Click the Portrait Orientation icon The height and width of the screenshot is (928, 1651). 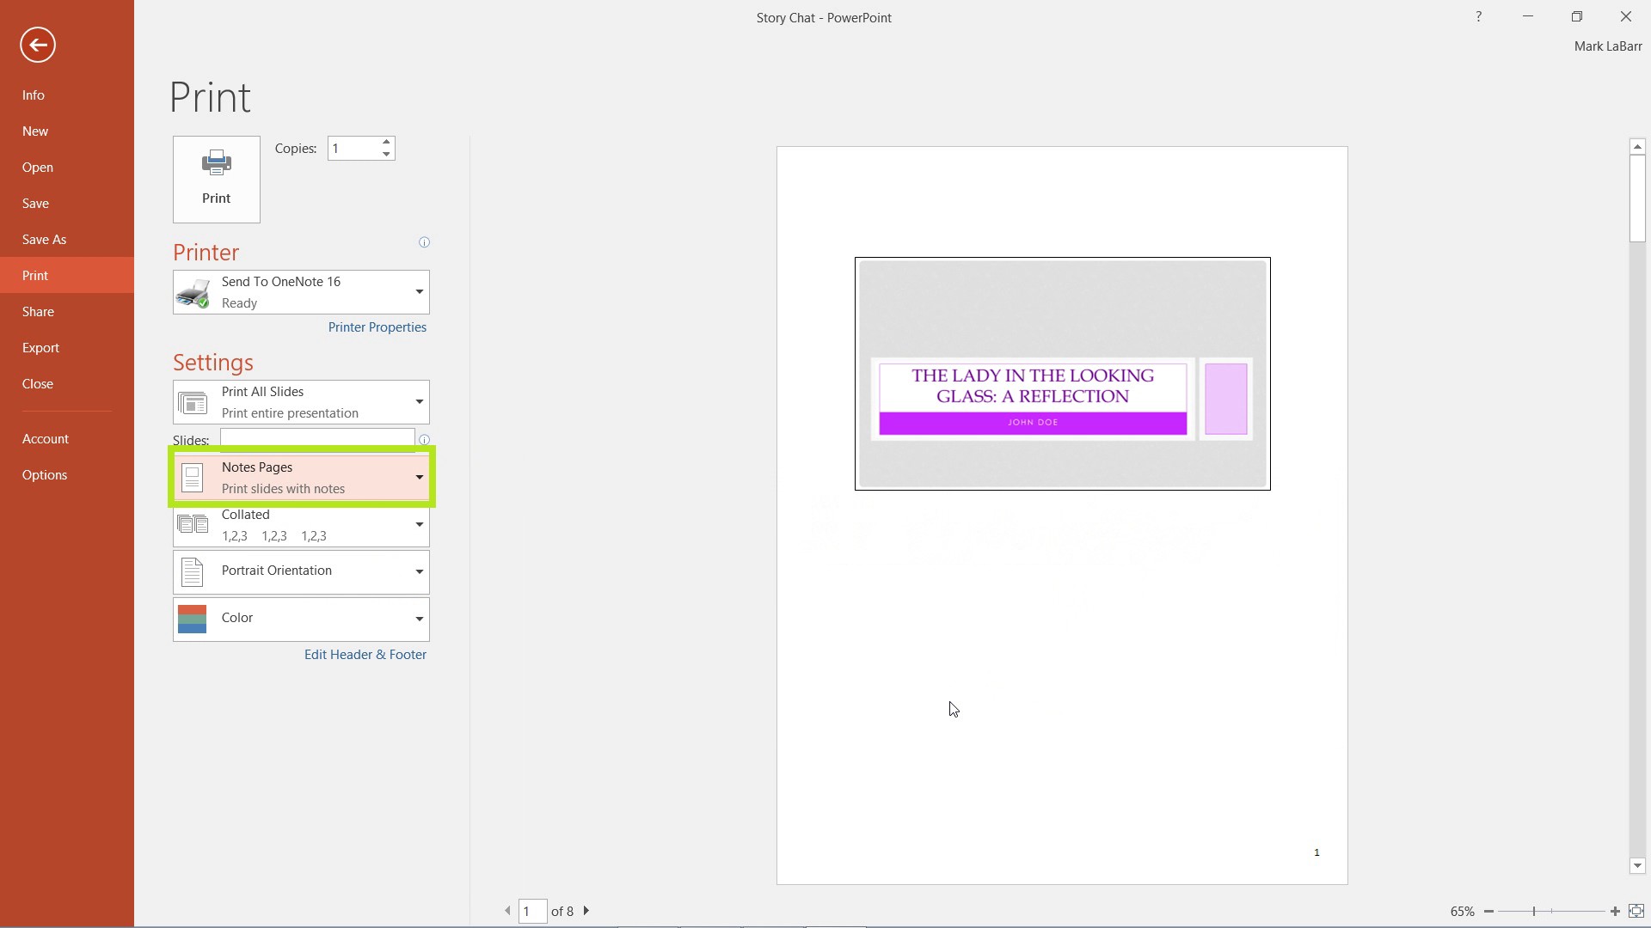click(x=192, y=571)
